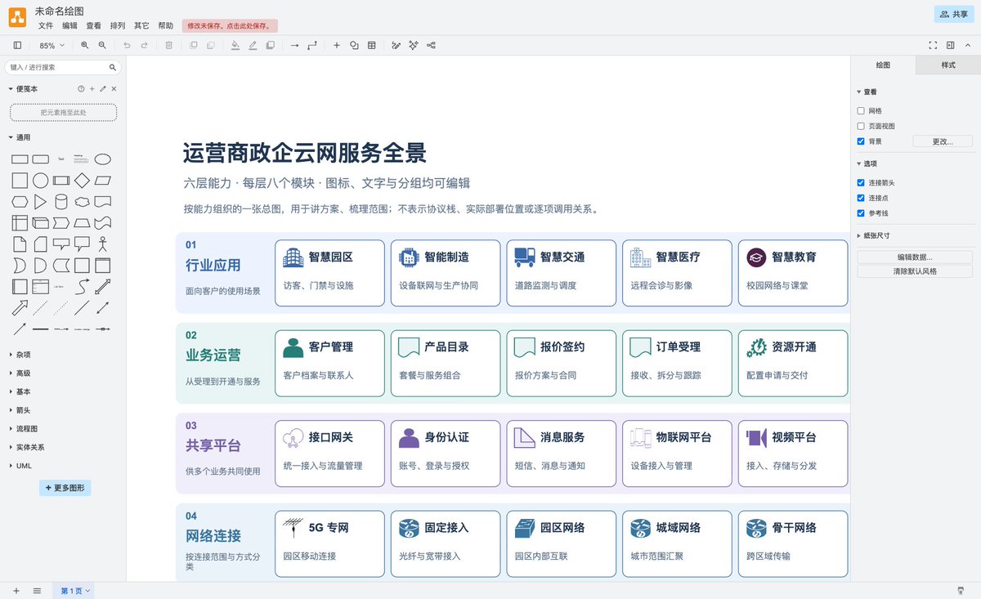Click the delete trash icon
The image size is (981, 599).
click(x=168, y=46)
